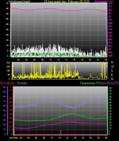Click the green "25" temperature axis value
The width and height of the screenshot is (119, 141).
pyautogui.click(x=110, y=119)
